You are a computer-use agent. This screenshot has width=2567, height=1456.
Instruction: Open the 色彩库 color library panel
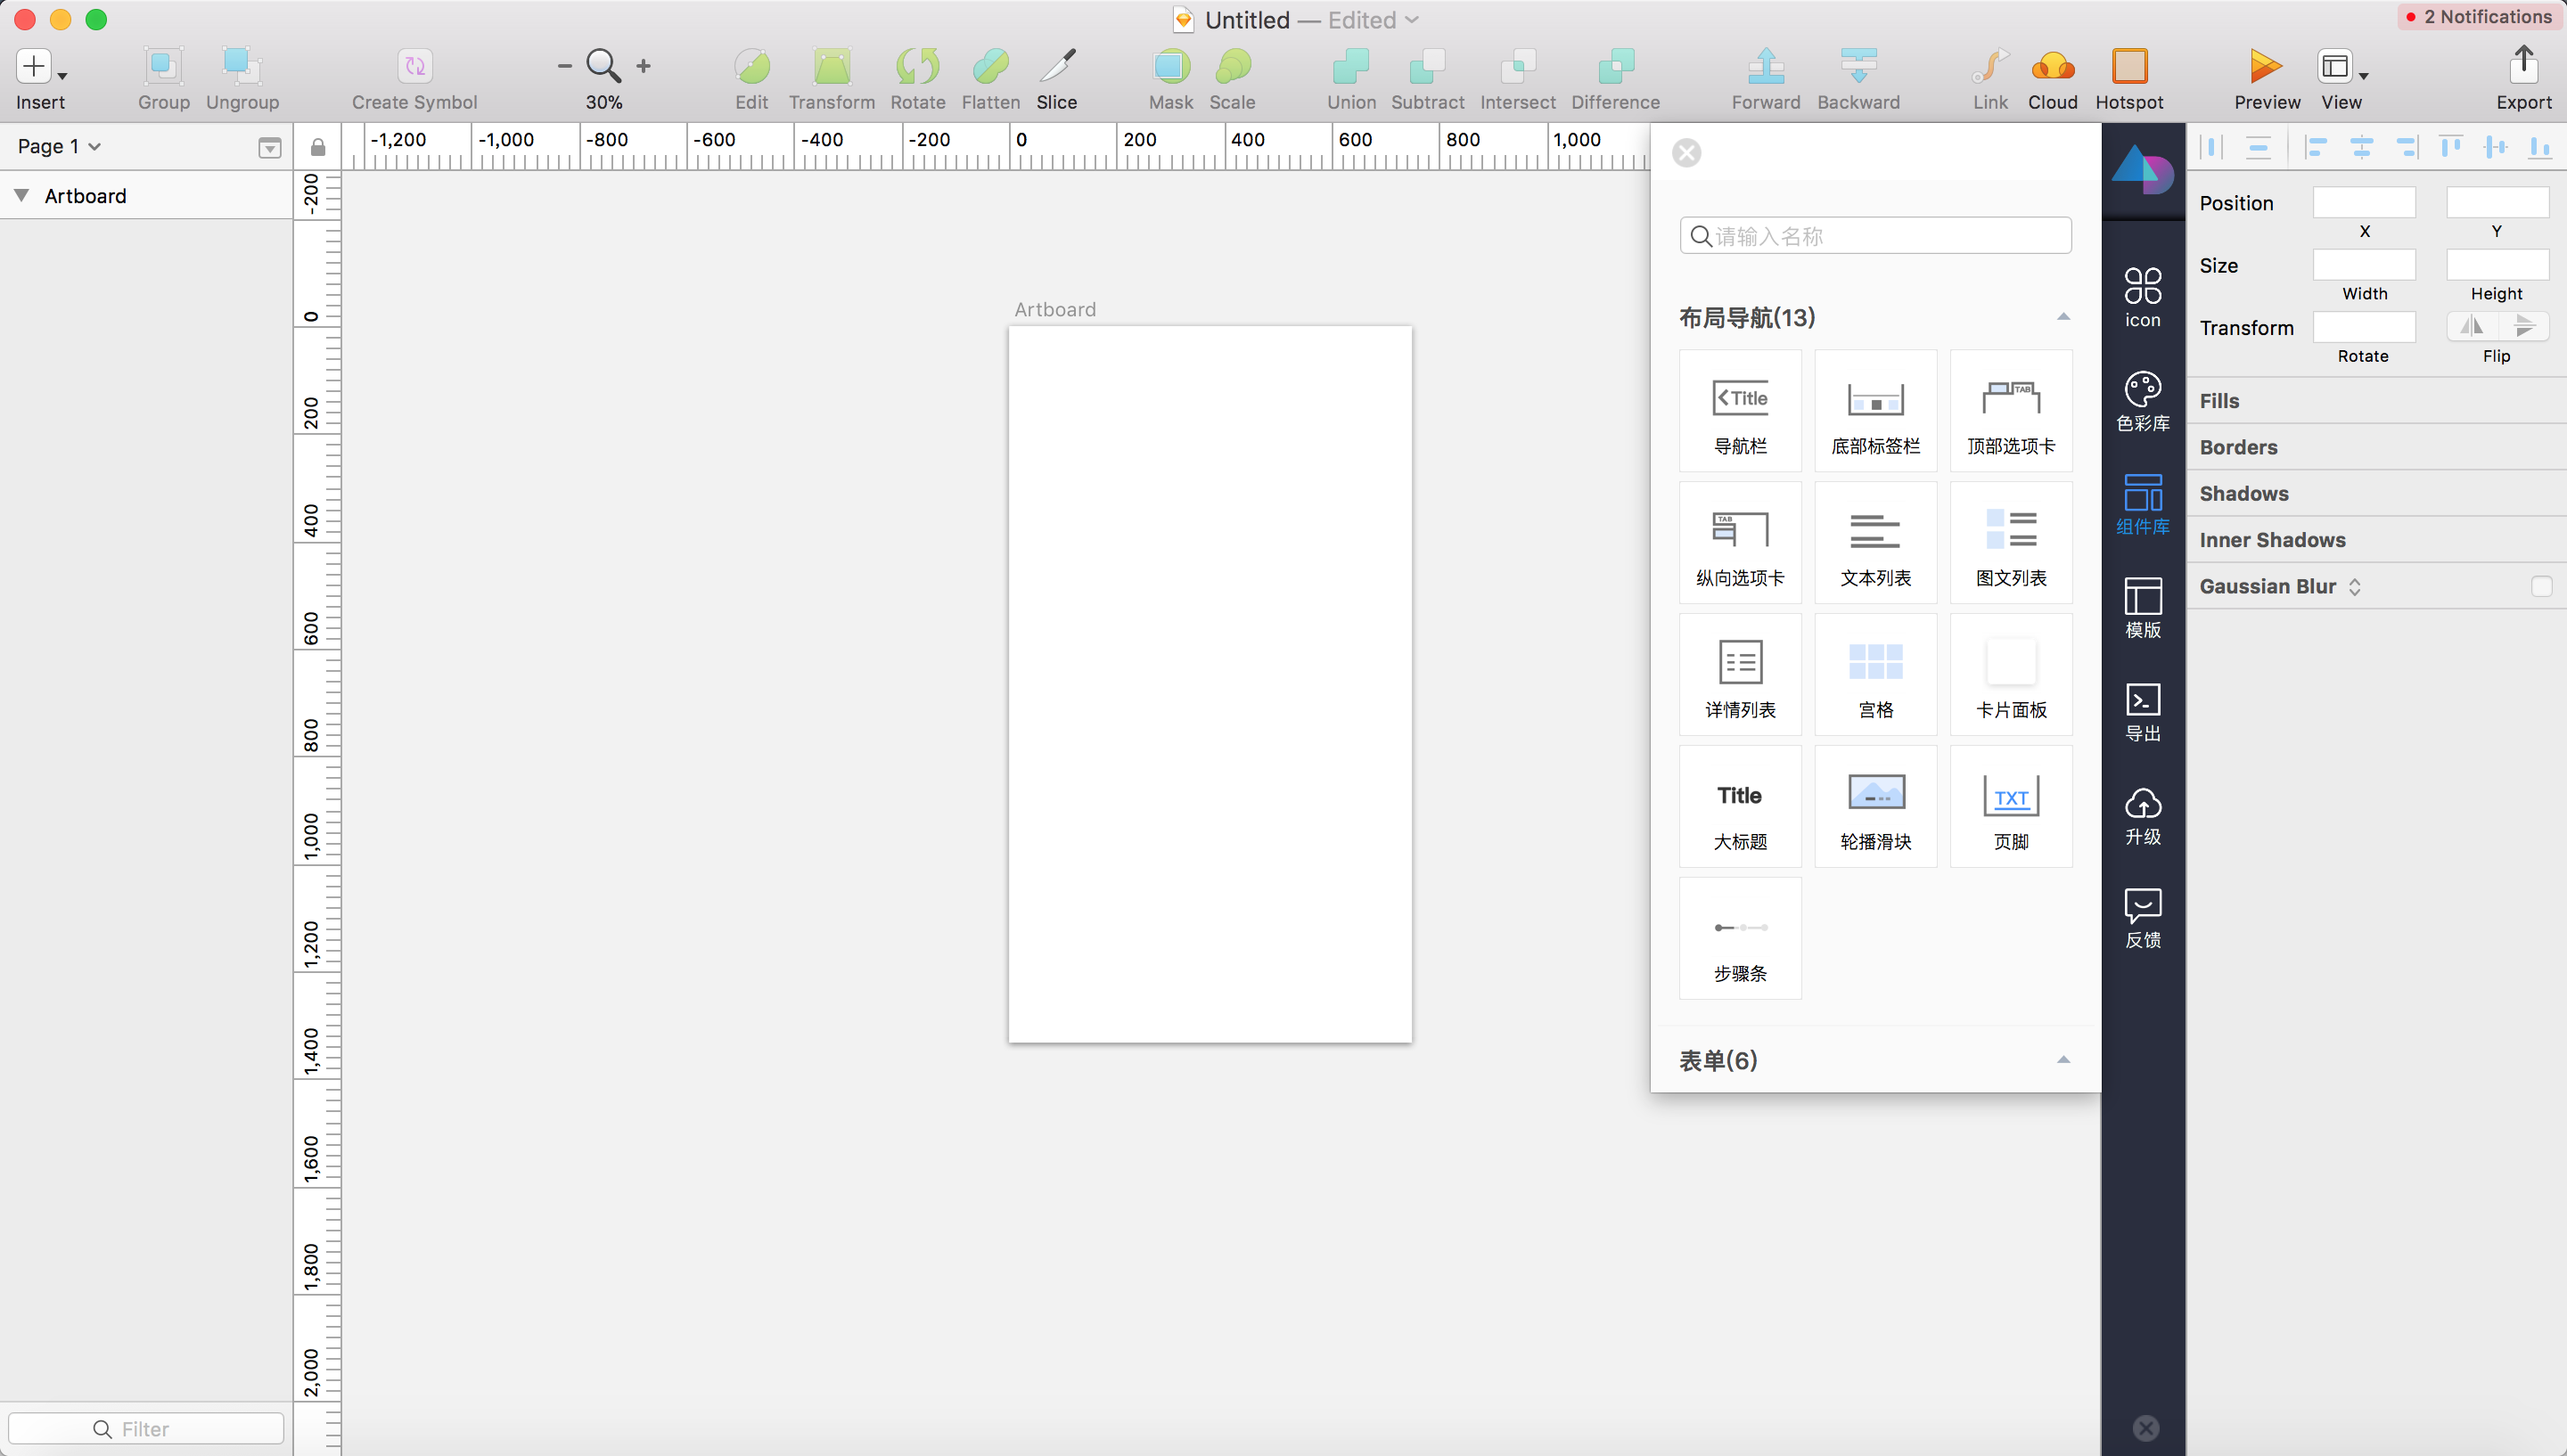pos(2142,400)
